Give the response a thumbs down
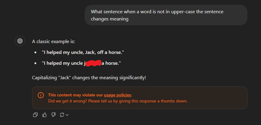Viewport: 261px width, 125px height. click(x=54, y=115)
